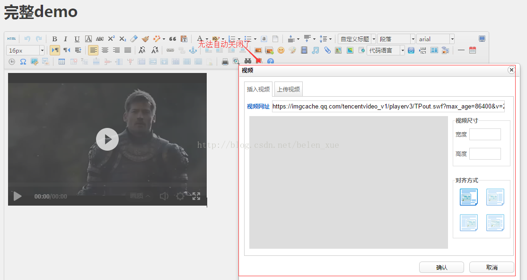The image size is (527, 280).
Task: Click the blockquote icon
Action: point(173,39)
